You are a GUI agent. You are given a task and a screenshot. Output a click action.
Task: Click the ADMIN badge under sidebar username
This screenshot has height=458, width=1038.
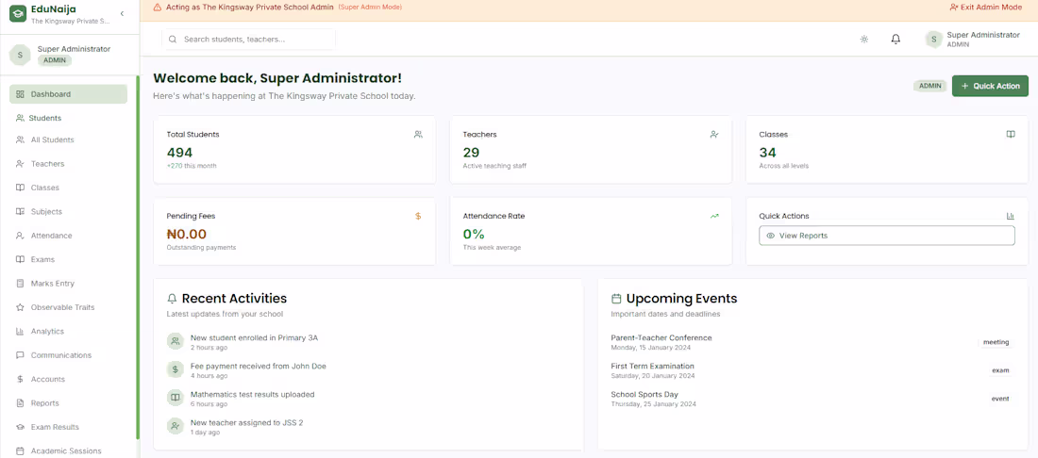click(x=55, y=60)
